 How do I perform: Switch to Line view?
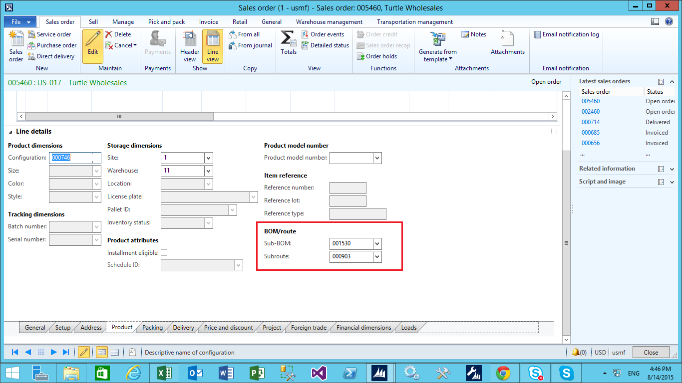click(x=213, y=46)
